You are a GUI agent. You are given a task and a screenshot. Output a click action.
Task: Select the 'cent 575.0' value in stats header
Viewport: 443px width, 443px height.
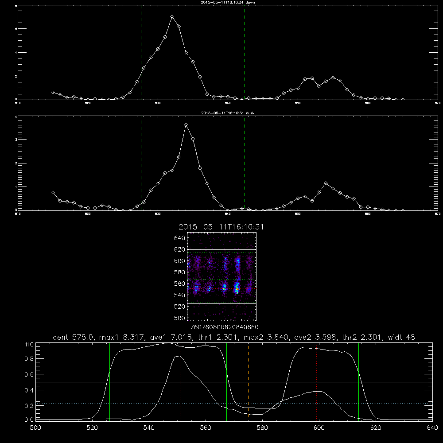click(74, 337)
